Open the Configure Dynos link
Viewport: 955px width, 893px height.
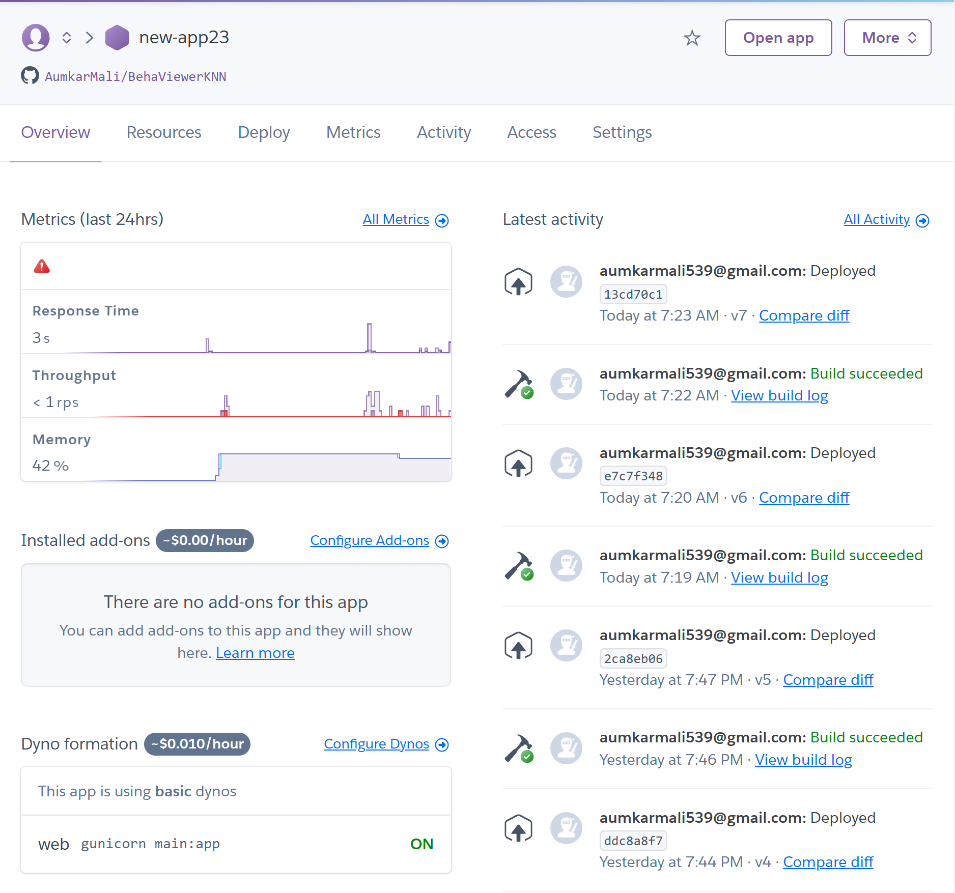(x=376, y=744)
